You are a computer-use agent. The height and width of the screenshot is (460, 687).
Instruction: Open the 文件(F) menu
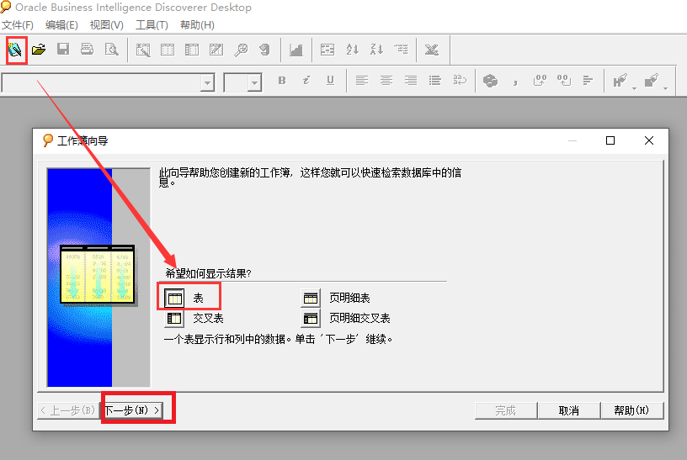pyautogui.click(x=18, y=25)
